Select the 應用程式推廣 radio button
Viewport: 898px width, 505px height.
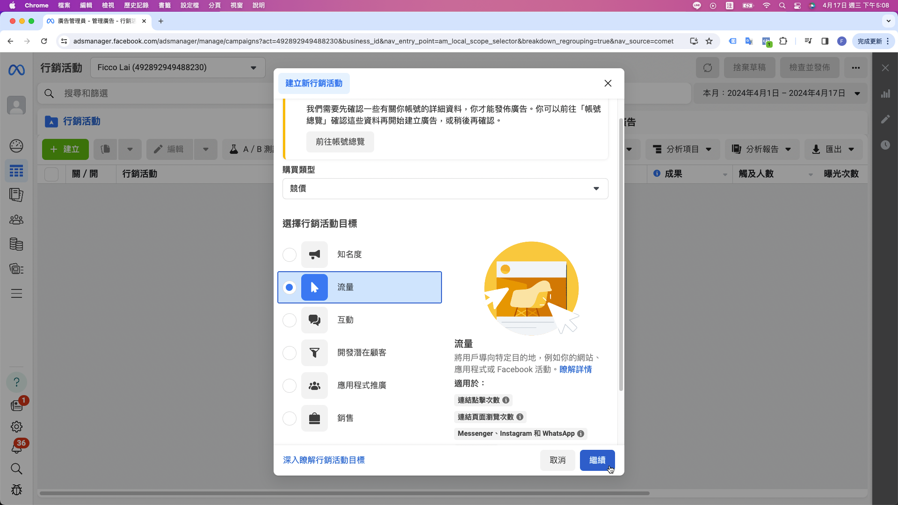pos(290,386)
